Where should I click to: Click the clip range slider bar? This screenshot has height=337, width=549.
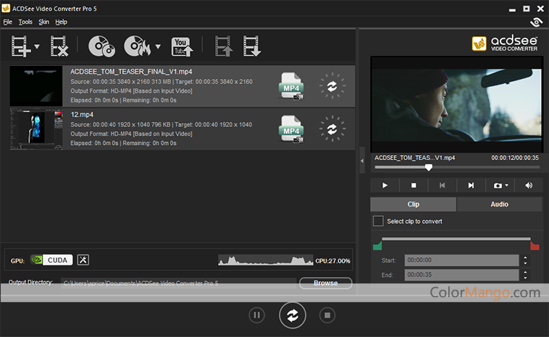pos(456,239)
